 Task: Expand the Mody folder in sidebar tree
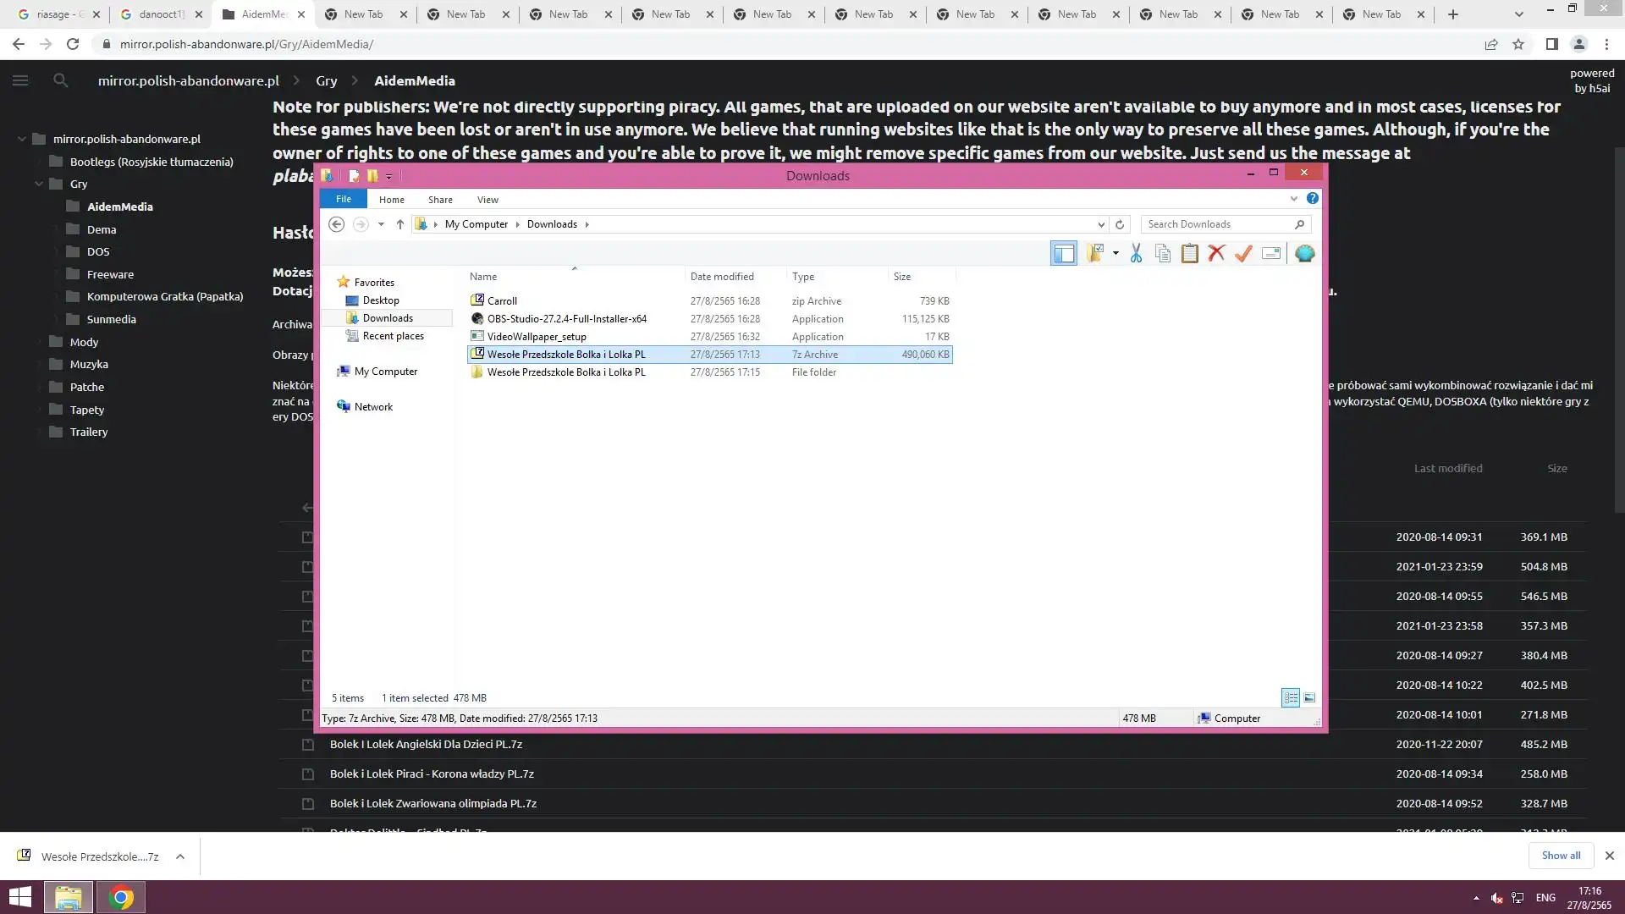[39, 342]
